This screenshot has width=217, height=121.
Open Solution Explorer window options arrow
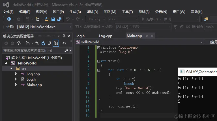[59, 36]
